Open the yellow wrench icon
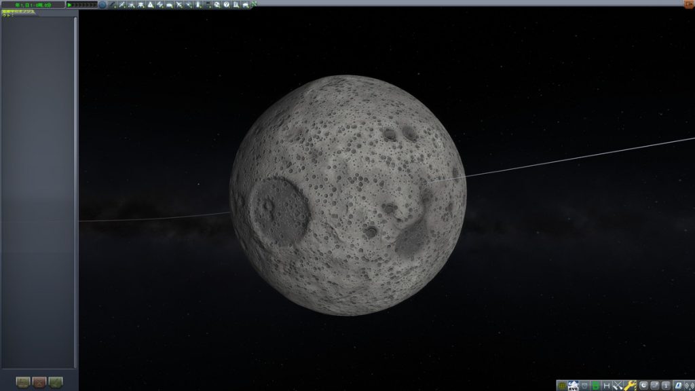This screenshot has height=391, width=695. click(x=630, y=386)
